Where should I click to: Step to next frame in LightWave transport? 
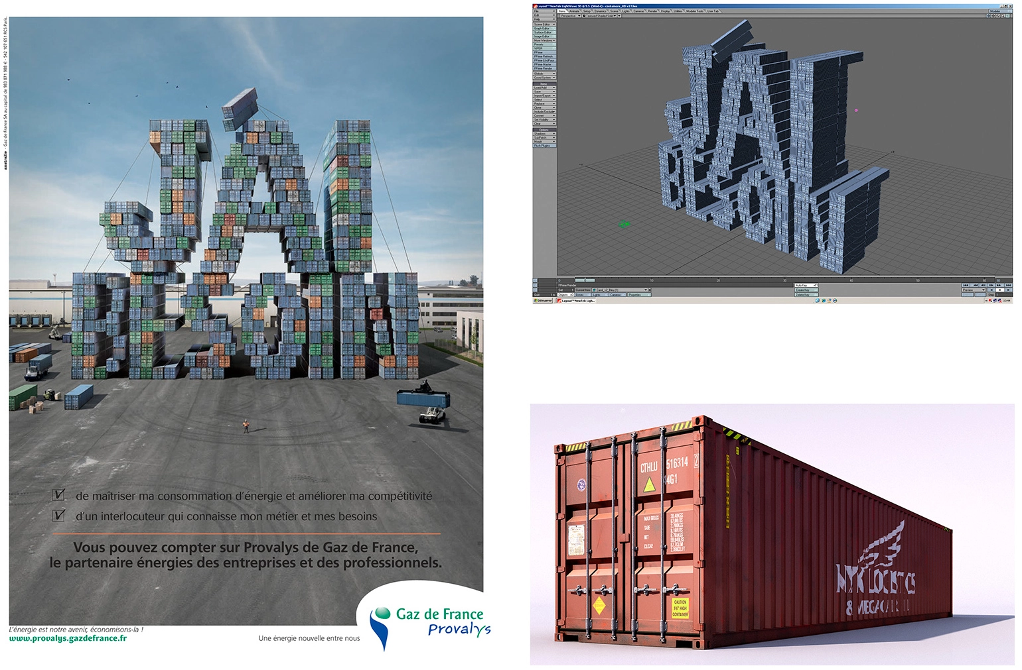click(x=991, y=285)
